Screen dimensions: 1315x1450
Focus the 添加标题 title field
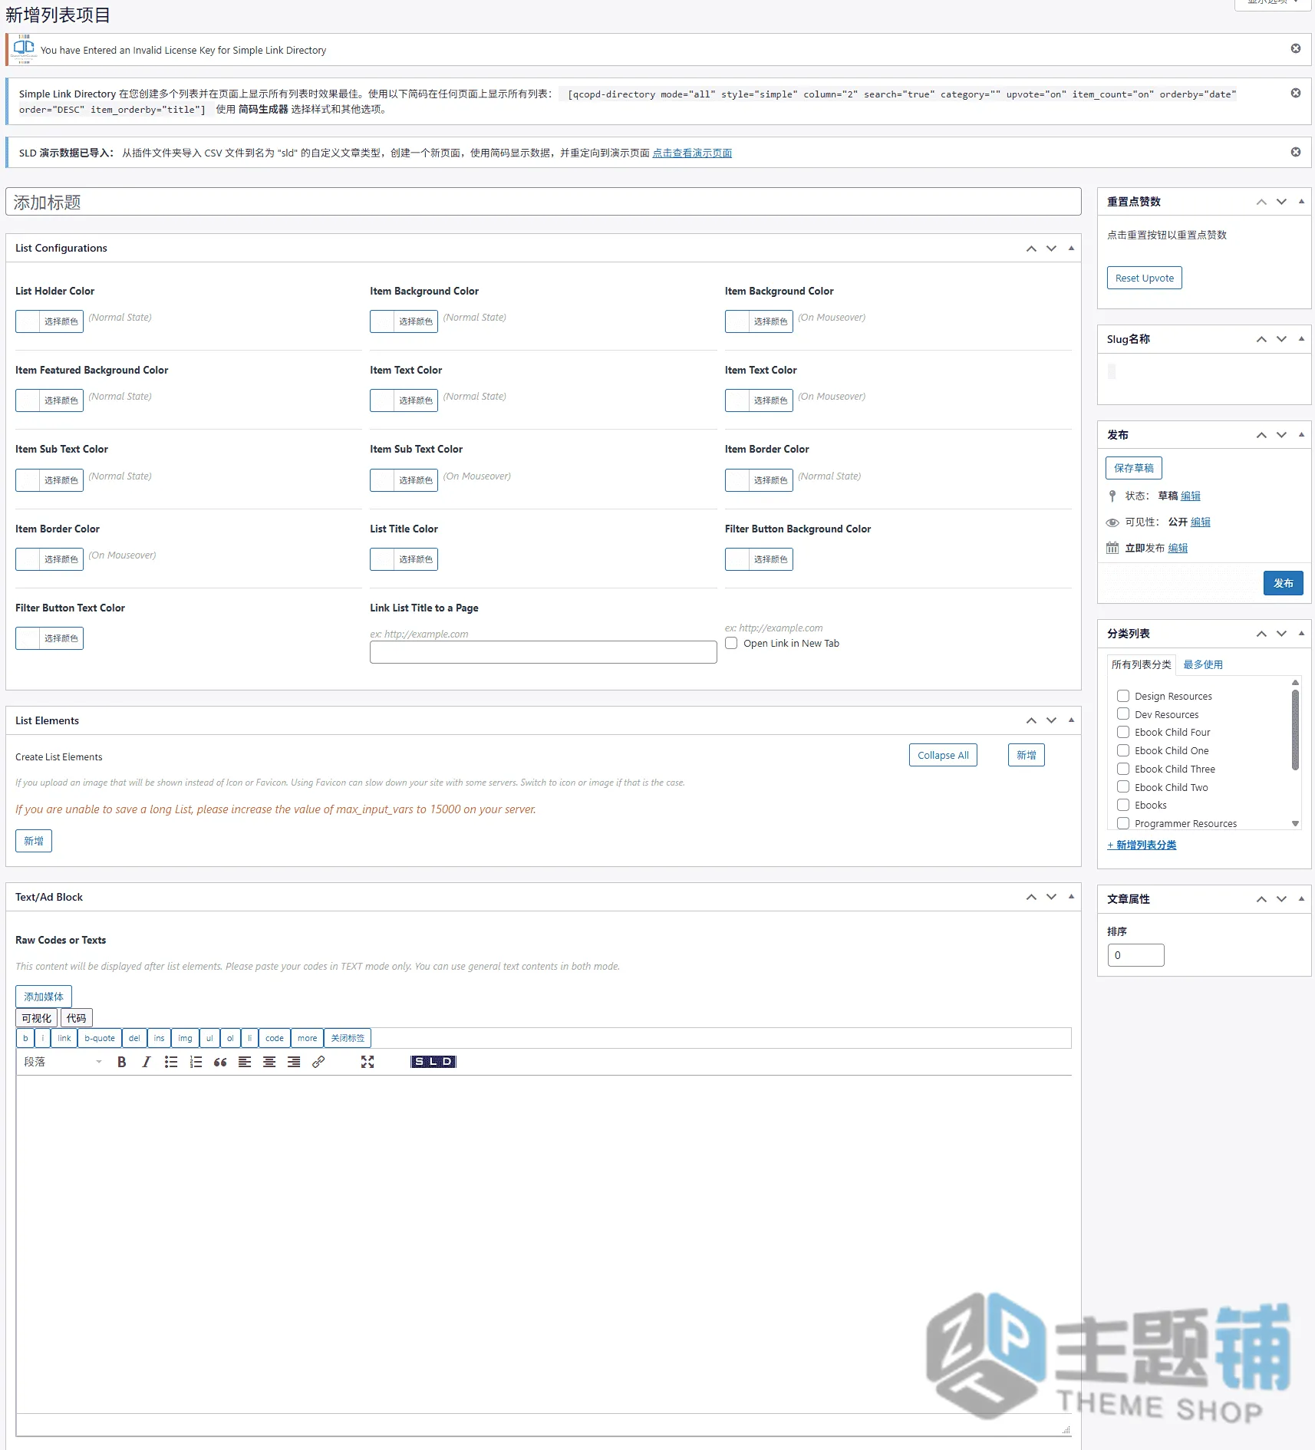click(543, 202)
